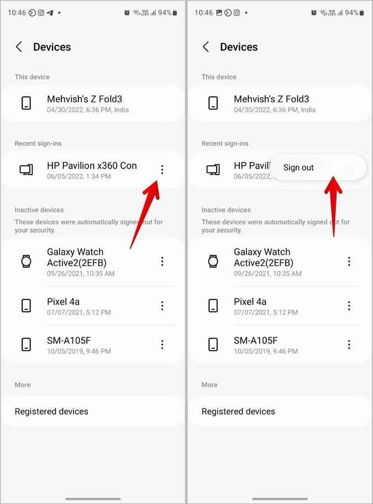Screen dimensions: 373x504
Task: Tap right screen's Pixel 4a list entry
Action: pyautogui.click(x=280, y=306)
